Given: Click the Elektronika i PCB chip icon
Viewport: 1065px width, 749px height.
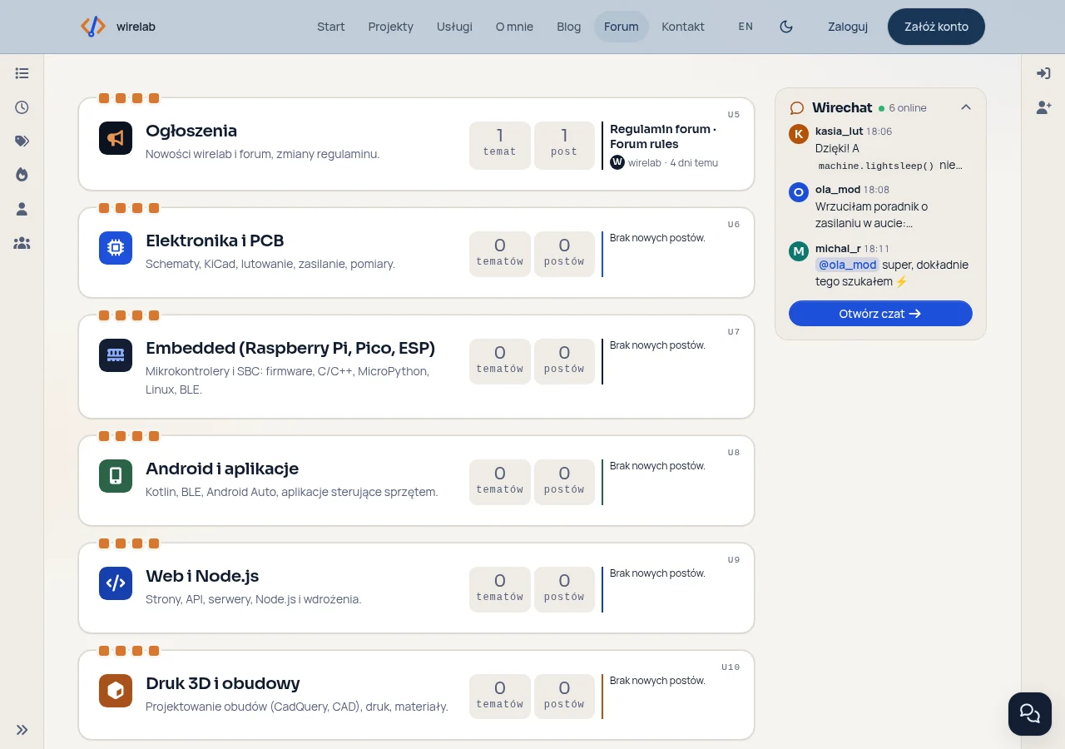Looking at the screenshot, I should 116,248.
